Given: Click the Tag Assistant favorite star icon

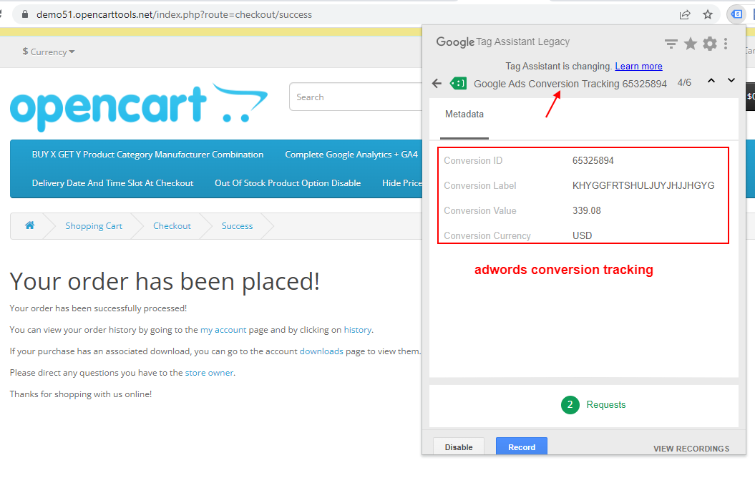Looking at the screenshot, I should pos(691,44).
